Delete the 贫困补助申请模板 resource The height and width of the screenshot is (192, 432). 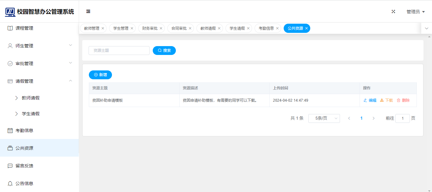click(x=403, y=100)
